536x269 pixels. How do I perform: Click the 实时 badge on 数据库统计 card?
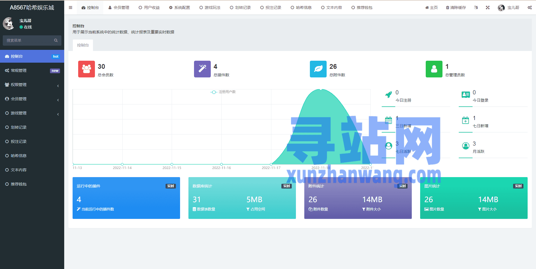[x=286, y=186]
